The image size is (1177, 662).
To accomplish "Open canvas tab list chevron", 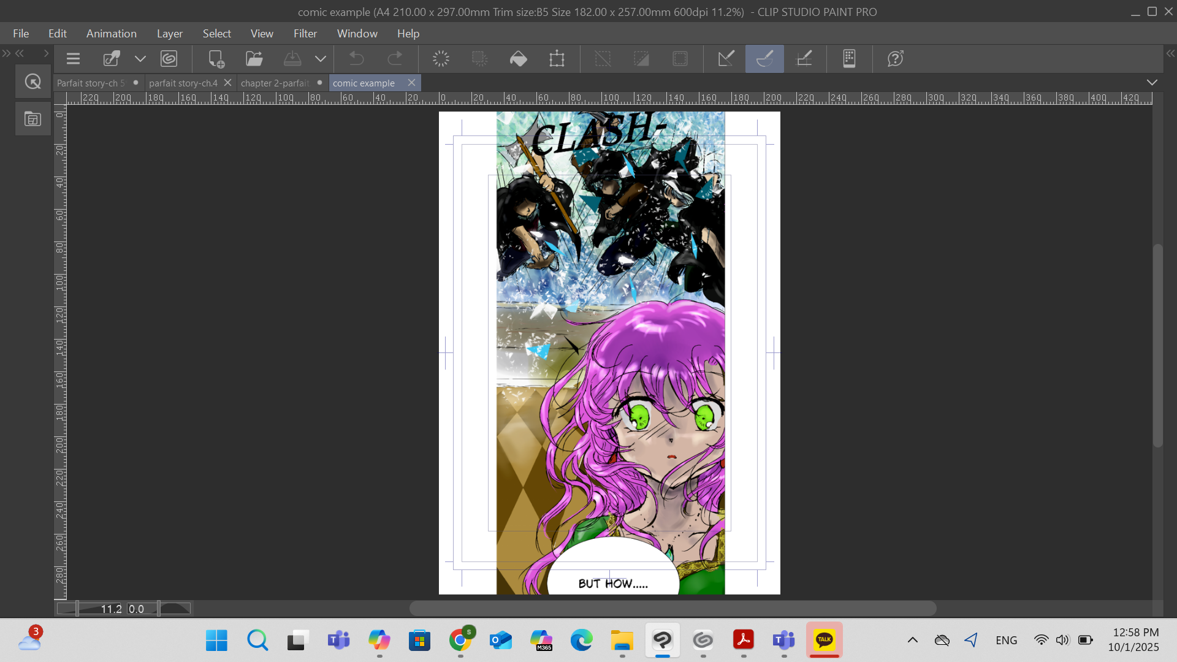I will point(1152,82).
